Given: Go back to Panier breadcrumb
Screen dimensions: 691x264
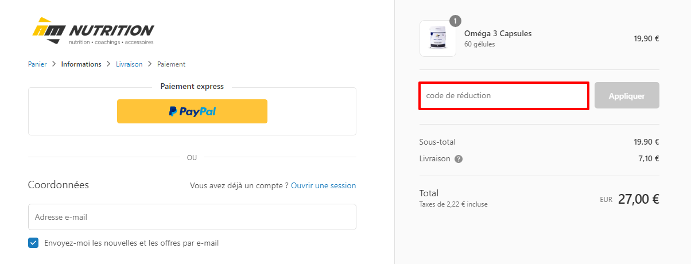Looking at the screenshot, I should [x=37, y=64].
